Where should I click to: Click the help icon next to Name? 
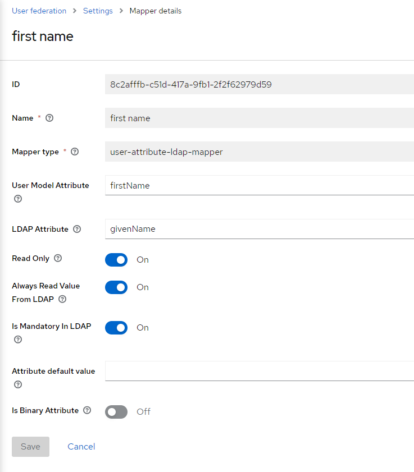pyautogui.click(x=49, y=118)
